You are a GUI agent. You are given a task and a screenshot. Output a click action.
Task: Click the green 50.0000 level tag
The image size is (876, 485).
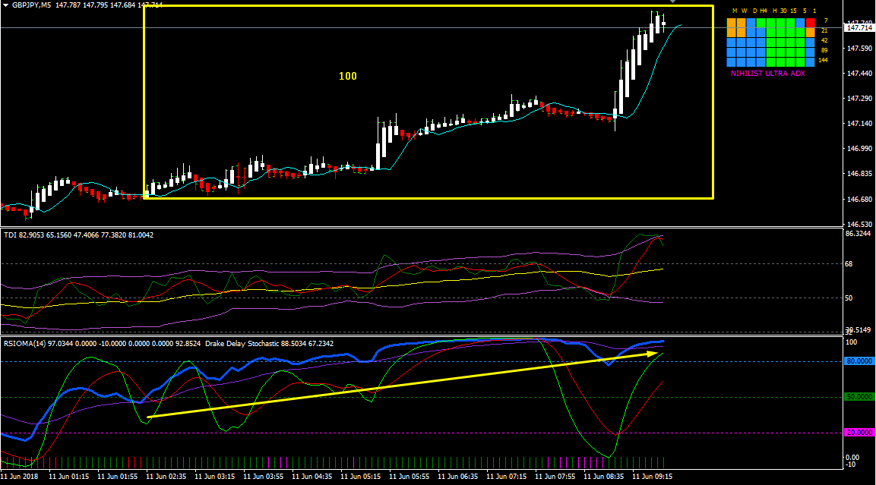click(x=859, y=397)
